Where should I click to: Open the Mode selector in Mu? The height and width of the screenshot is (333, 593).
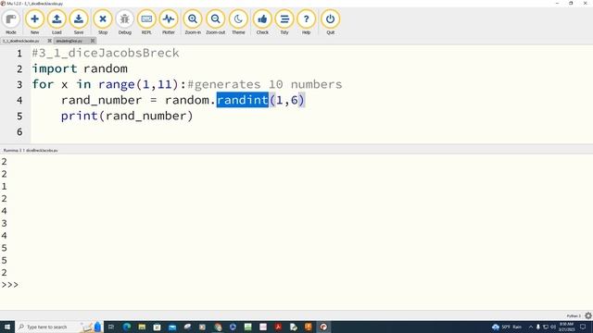11,22
